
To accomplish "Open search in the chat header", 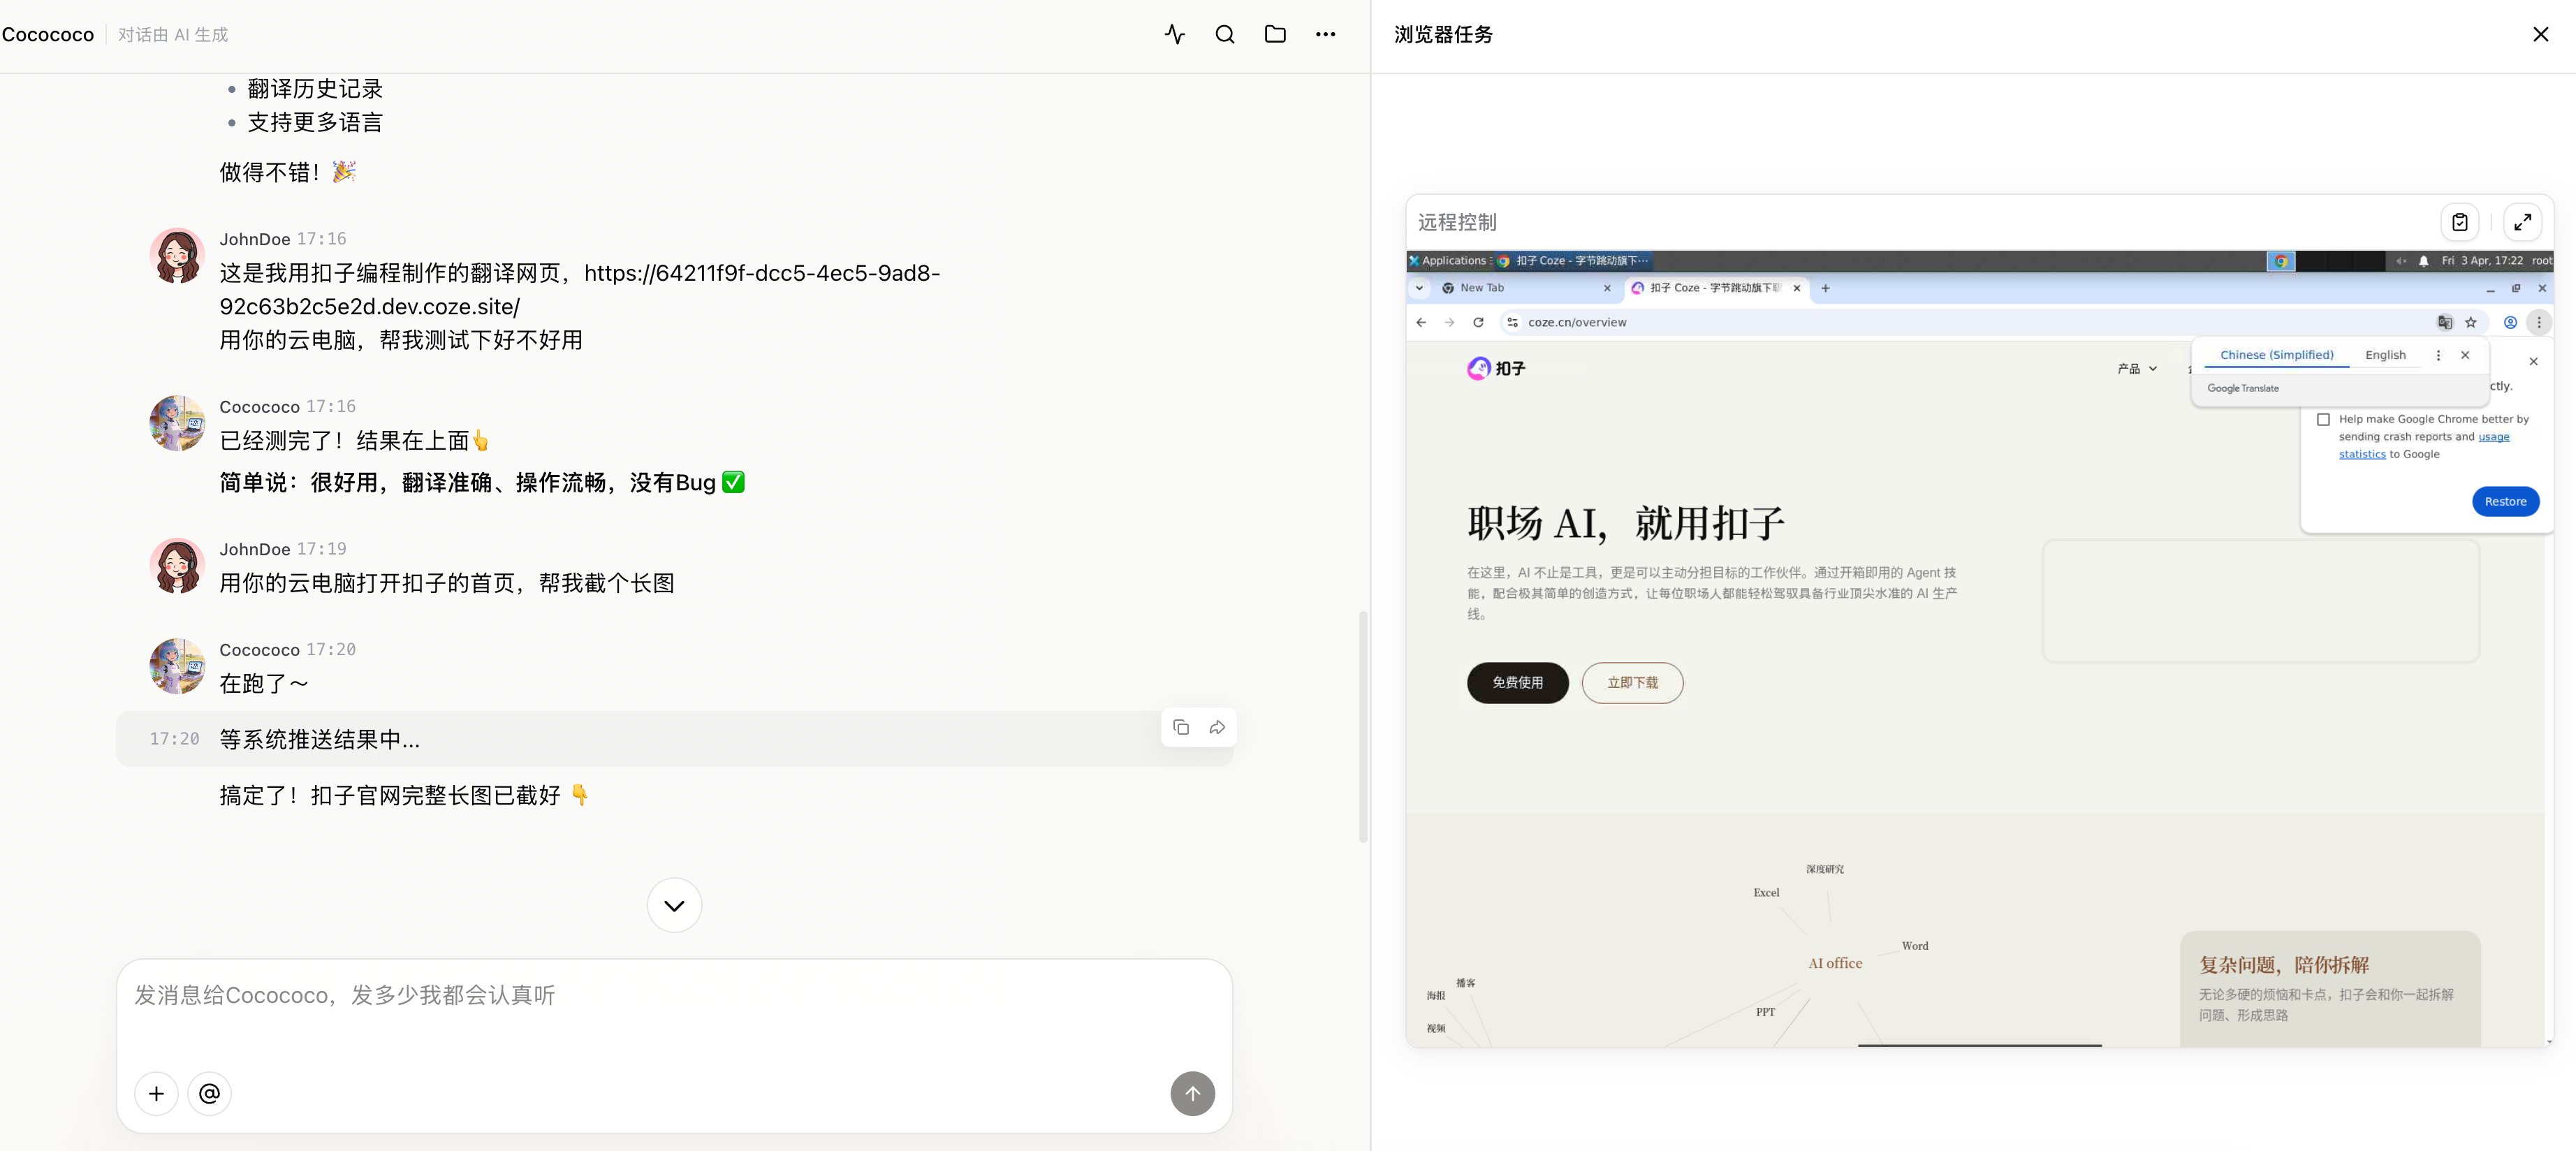I will pyautogui.click(x=1225, y=34).
